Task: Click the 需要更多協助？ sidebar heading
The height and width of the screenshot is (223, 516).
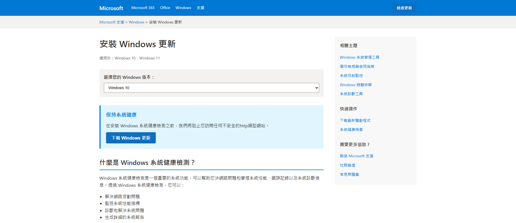Action: [355, 144]
